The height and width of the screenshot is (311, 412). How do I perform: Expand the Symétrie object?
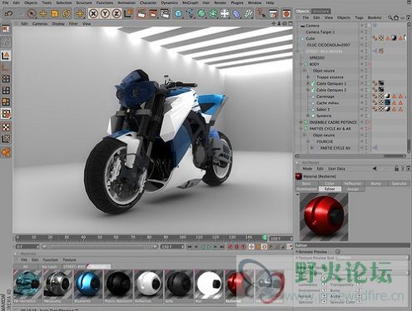[308, 116]
